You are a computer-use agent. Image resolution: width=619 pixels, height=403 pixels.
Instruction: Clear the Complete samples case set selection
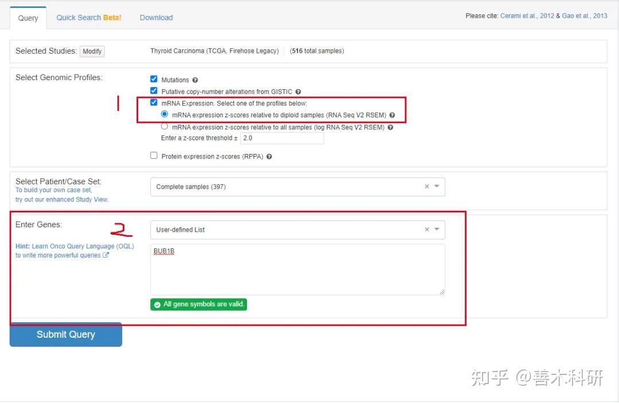[427, 187]
